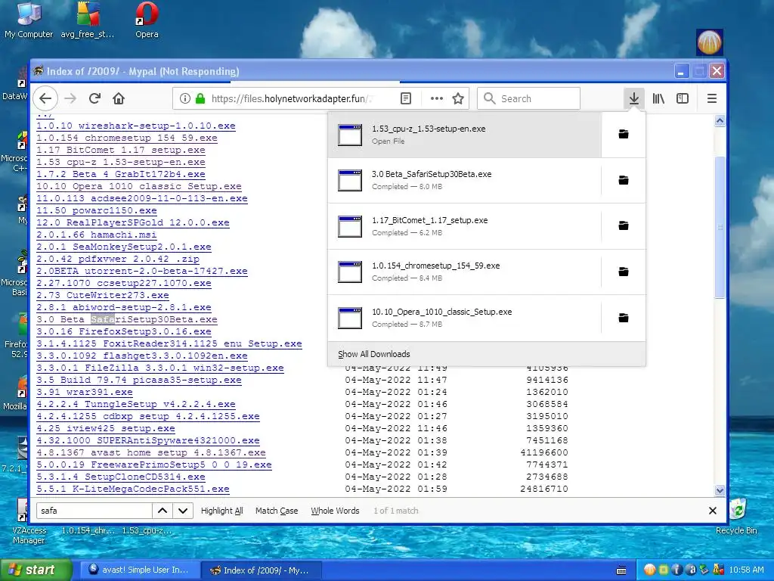Screen dimensions: 774x581
Task: Open page actions three-dots menu
Action: [436, 98]
